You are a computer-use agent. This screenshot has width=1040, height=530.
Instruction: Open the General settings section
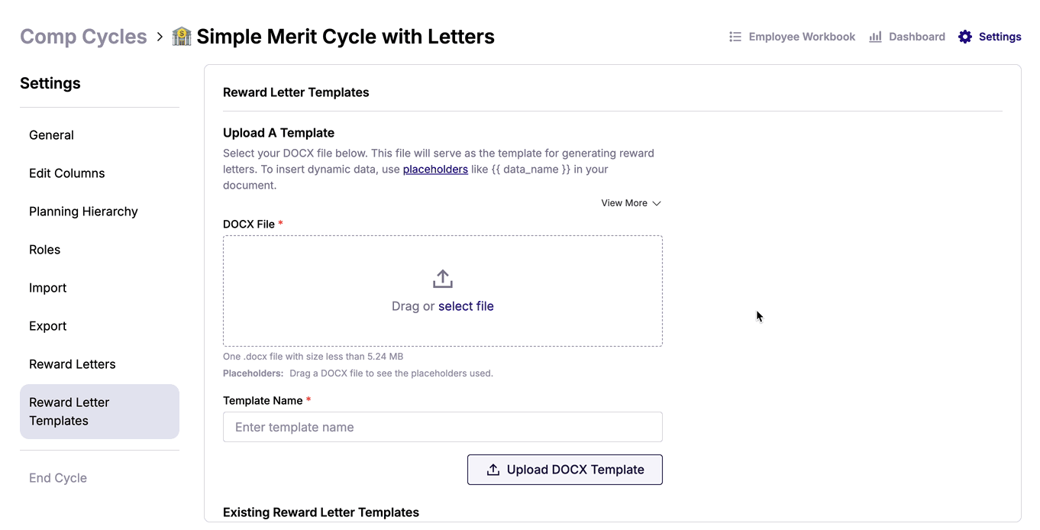point(51,135)
